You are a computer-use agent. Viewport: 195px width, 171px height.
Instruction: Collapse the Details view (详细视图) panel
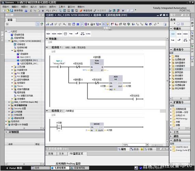click(x=6, y=132)
